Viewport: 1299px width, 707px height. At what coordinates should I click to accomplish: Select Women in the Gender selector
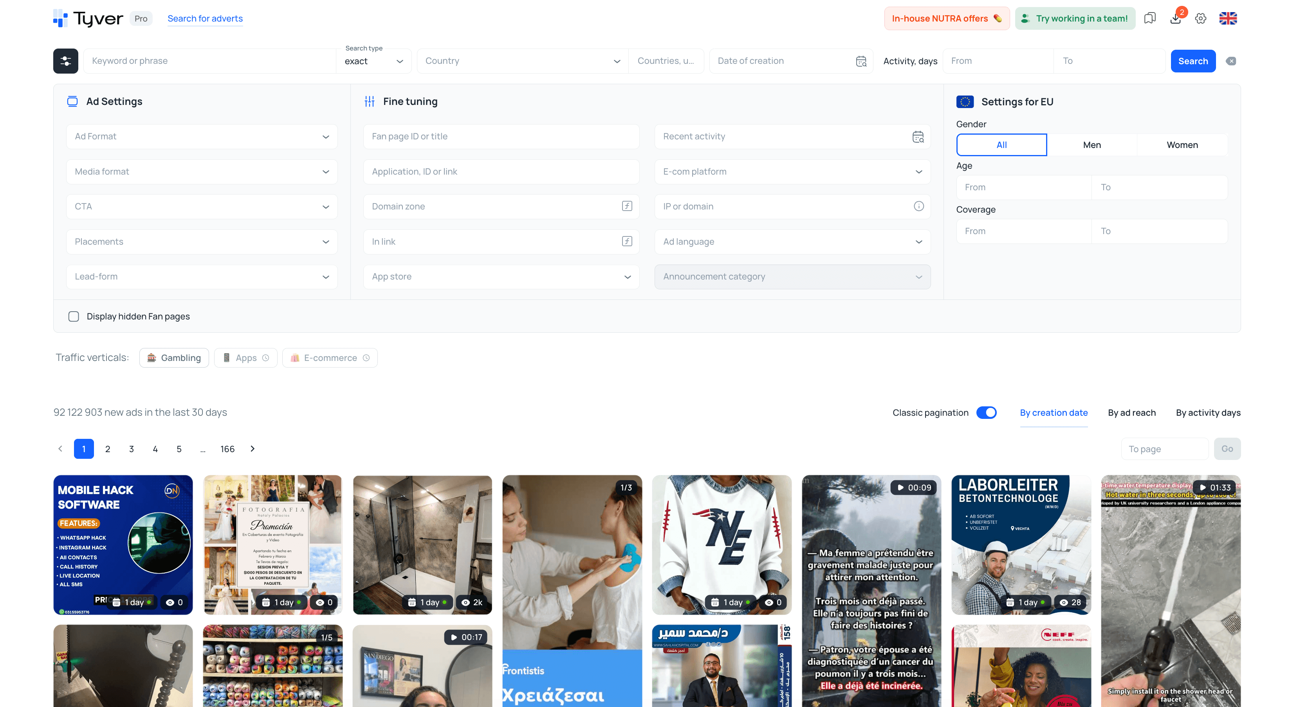pyautogui.click(x=1182, y=145)
